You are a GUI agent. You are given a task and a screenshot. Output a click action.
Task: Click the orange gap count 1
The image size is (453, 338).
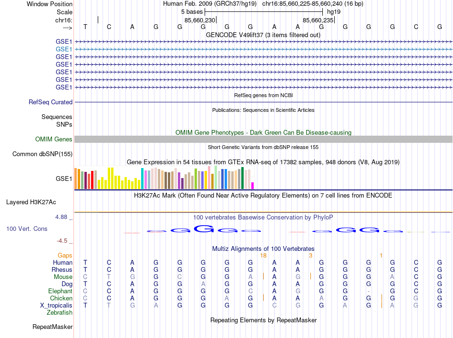381,256
